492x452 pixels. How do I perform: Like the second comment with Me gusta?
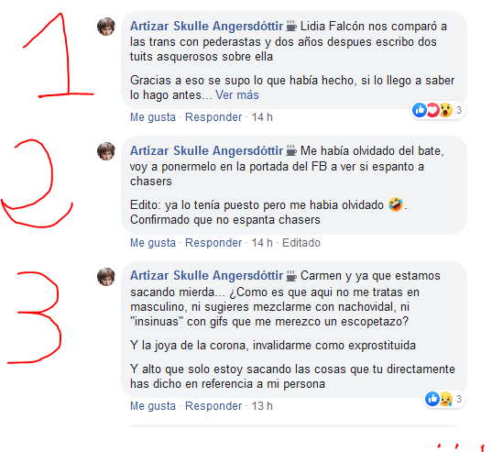[153, 243]
